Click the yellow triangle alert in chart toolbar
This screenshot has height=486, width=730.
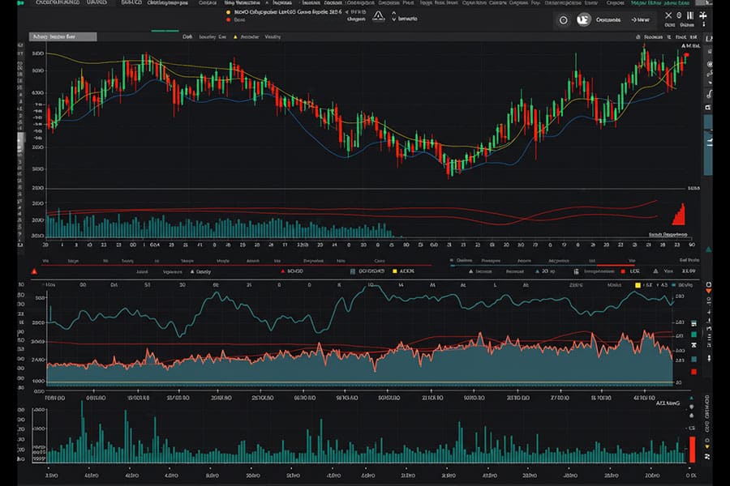coord(235,36)
